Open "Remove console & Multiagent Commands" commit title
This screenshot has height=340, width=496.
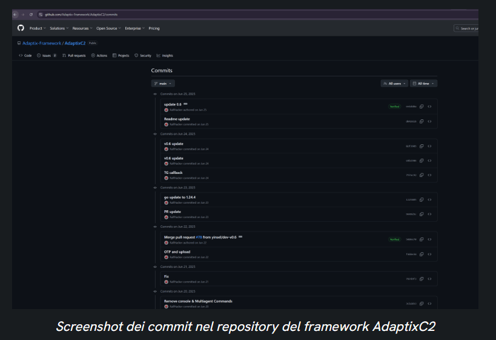pyautogui.click(x=198, y=301)
